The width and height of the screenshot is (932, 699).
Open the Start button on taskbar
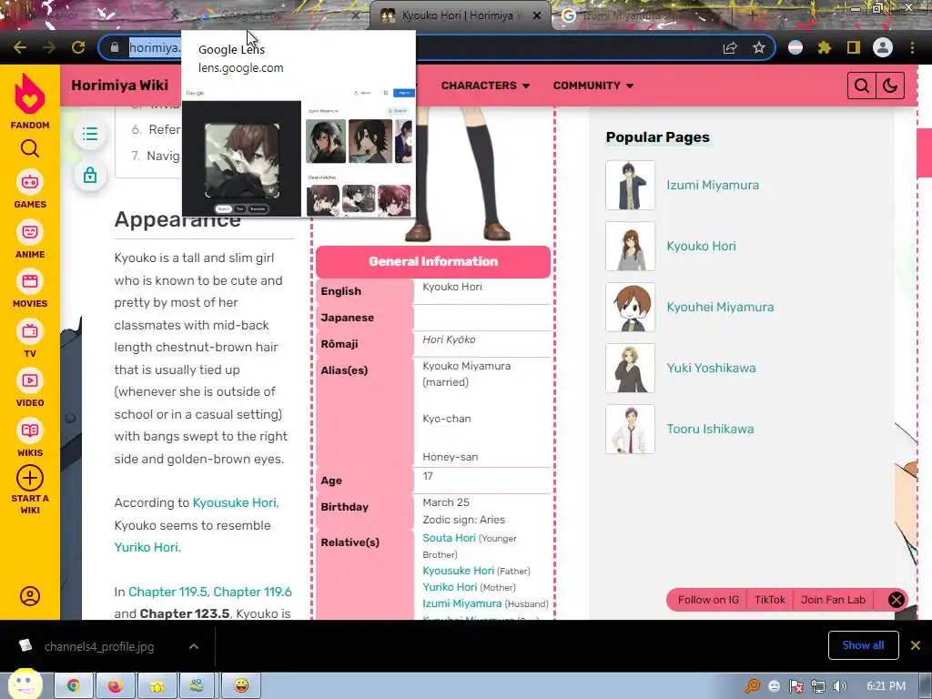click(x=25, y=684)
